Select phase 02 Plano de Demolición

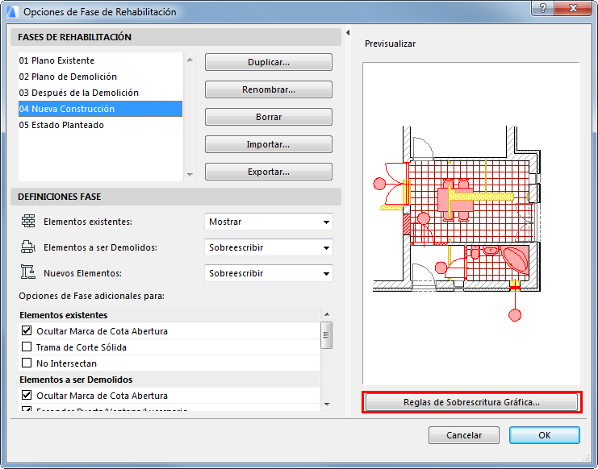coord(100,77)
